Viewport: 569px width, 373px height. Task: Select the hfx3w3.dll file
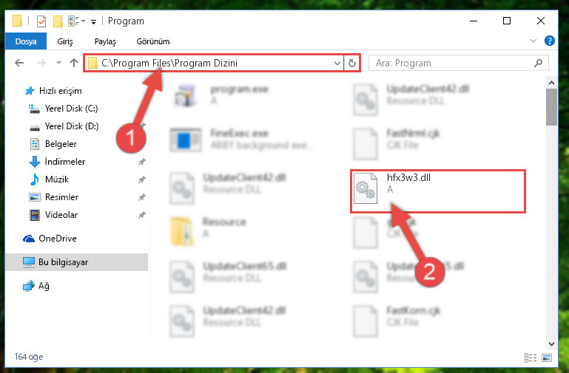coord(437,191)
